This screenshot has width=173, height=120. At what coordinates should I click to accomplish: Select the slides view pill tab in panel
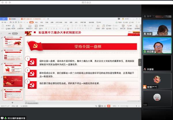(x=15, y=33)
